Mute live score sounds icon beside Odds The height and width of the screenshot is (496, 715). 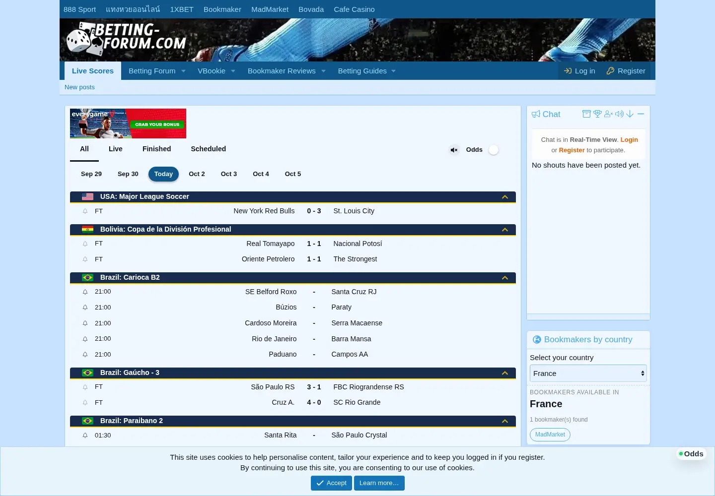pyautogui.click(x=454, y=150)
